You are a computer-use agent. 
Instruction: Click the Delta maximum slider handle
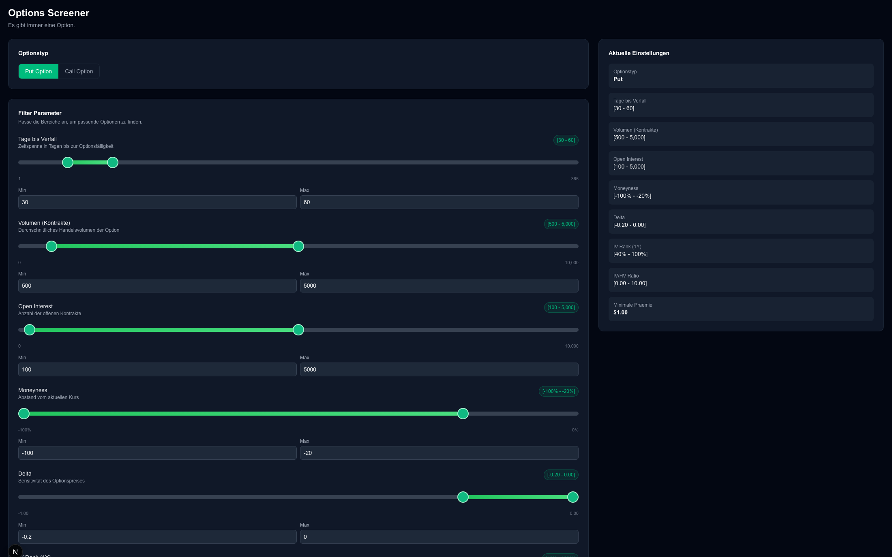click(573, 497)
